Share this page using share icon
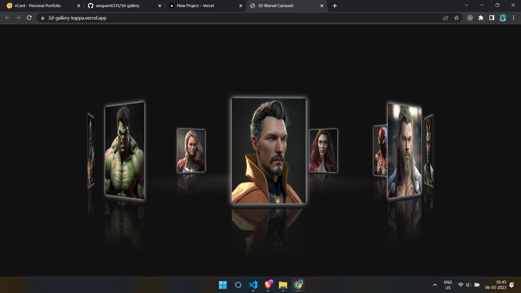 446,18
